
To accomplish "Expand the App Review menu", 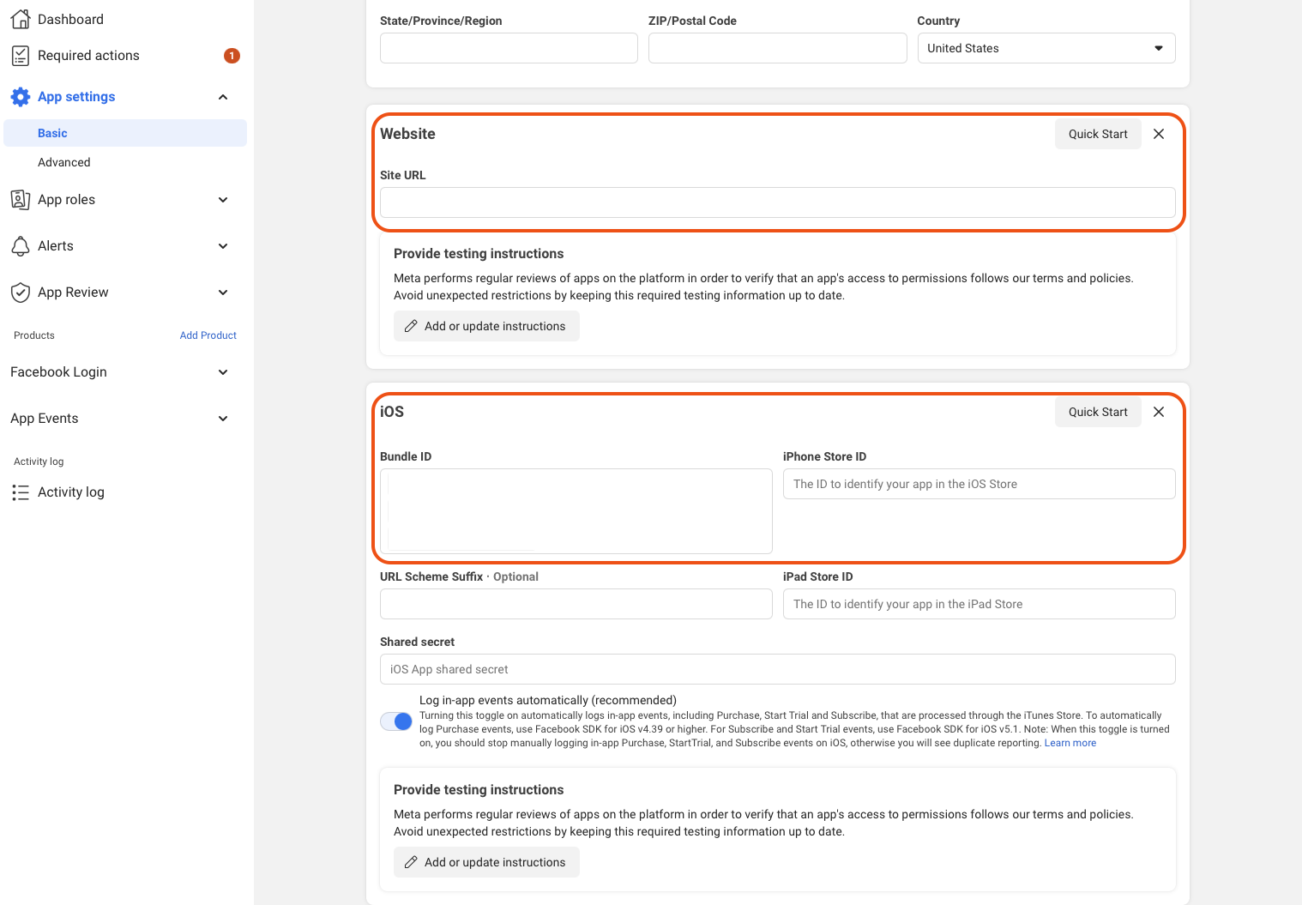I will tap(223, 293).
